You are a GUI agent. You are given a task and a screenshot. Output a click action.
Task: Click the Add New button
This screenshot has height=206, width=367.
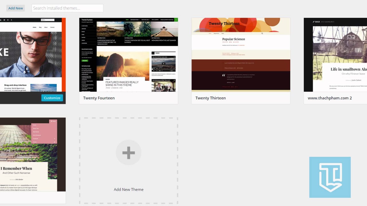click(x=15, y=8)
